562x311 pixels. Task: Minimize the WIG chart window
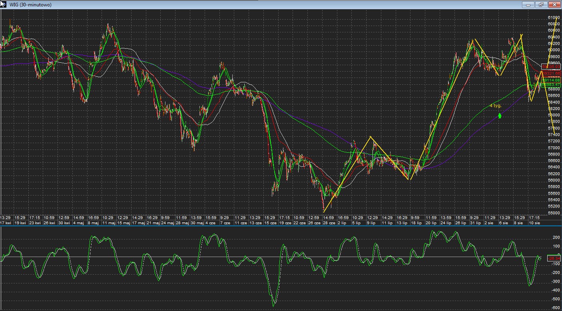click(x=528, y=5)
